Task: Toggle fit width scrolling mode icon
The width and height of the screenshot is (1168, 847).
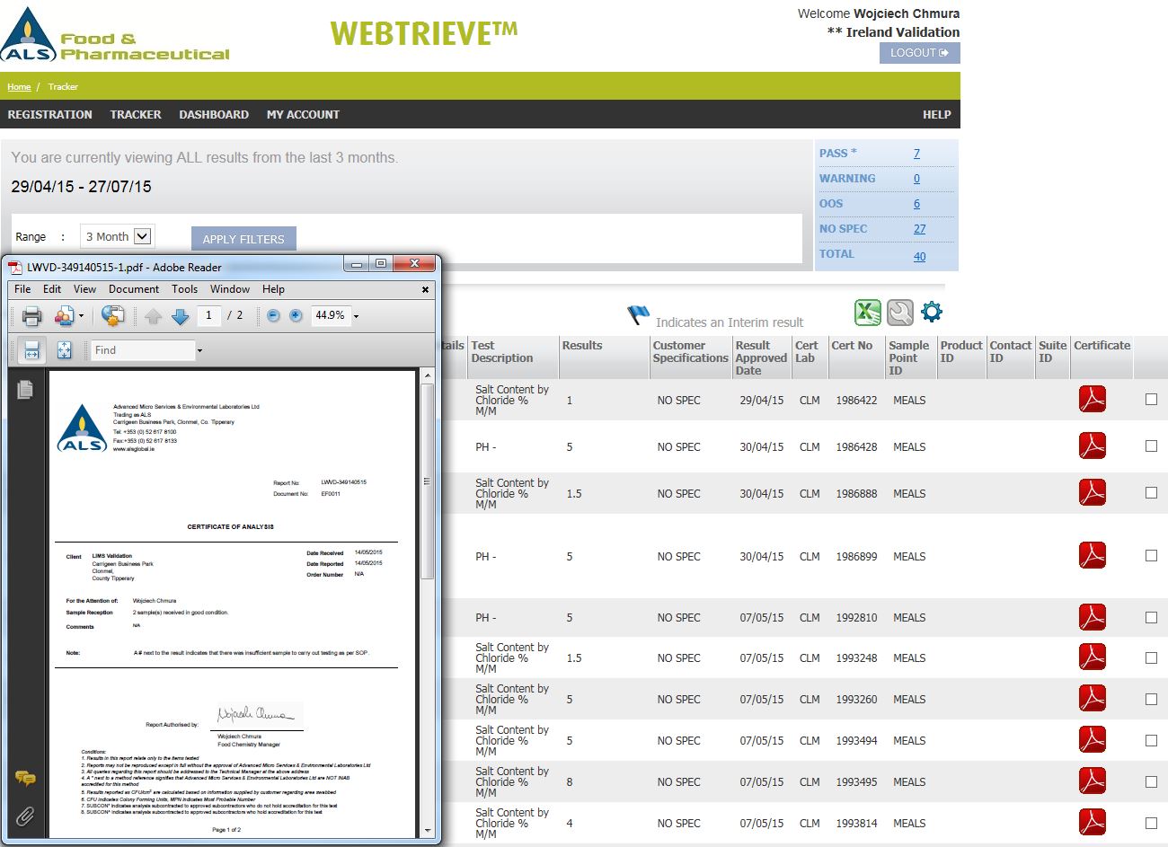Action: (31, 350)
